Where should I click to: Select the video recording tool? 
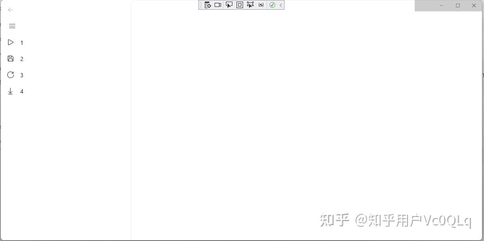pyautogui.click(x=218, y=5)
